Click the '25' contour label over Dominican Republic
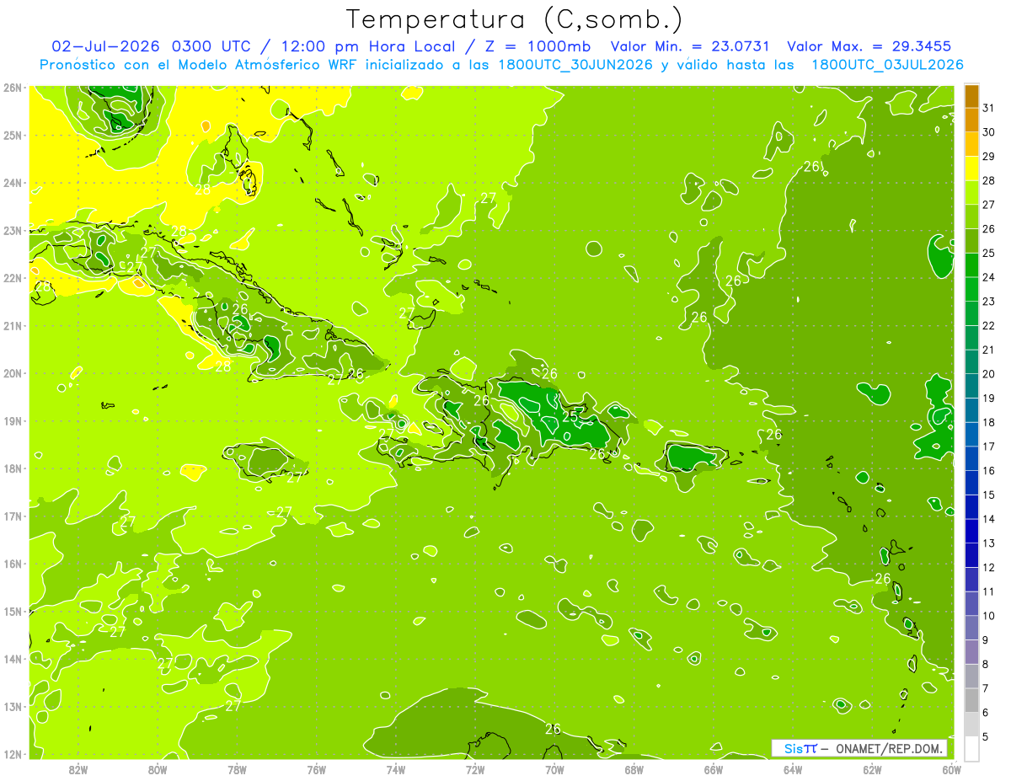This screenshot has width=1011, height=781. click(570, 415)
